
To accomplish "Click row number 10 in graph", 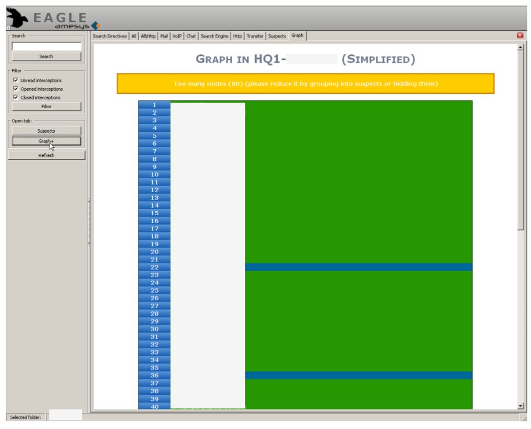I will 154,174.
